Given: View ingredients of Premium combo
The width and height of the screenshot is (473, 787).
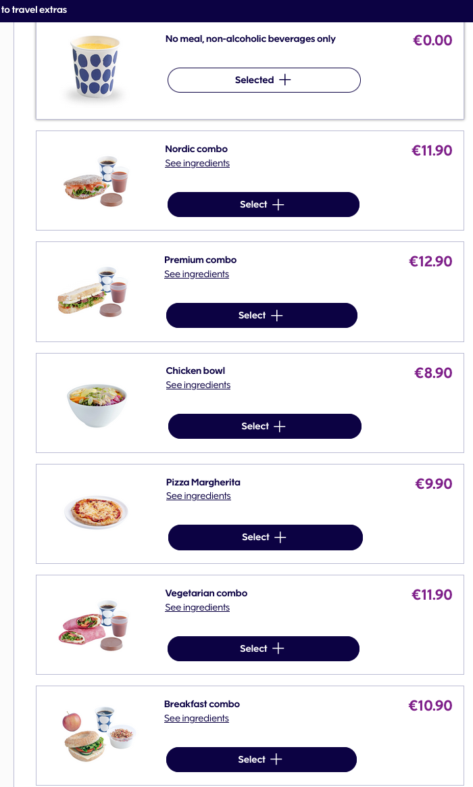Looking at the screenshot, I should [197, 275].
